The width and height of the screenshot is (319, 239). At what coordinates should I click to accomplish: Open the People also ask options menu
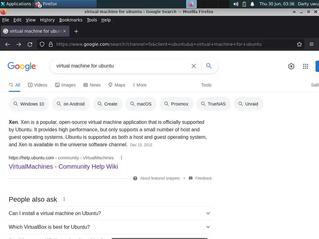[x=64, y=199]
